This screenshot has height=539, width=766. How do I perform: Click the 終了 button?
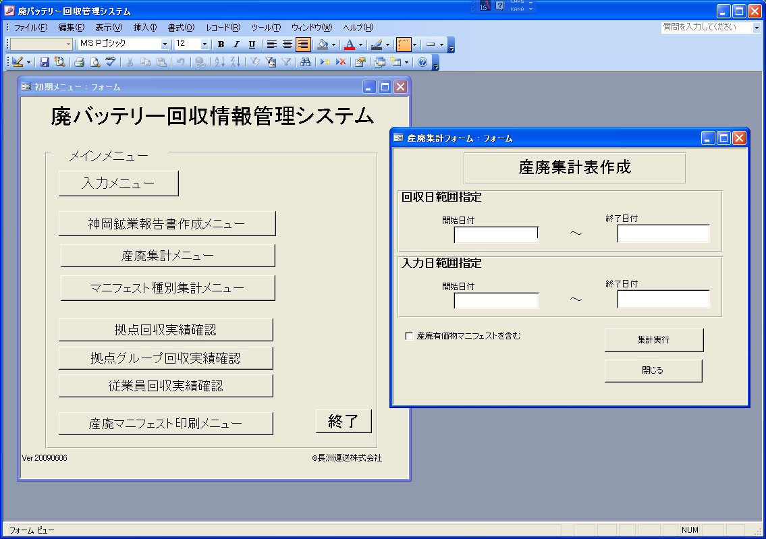pyautogui.click(x=344, y=421)
